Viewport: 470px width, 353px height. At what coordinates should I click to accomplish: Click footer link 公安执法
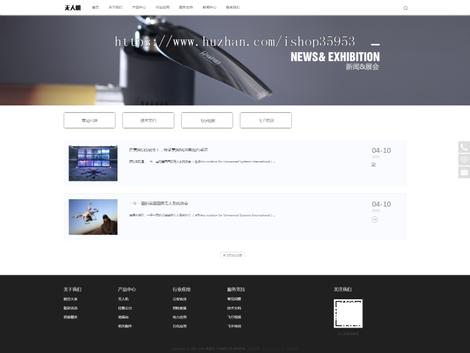(x=180, y=299)
